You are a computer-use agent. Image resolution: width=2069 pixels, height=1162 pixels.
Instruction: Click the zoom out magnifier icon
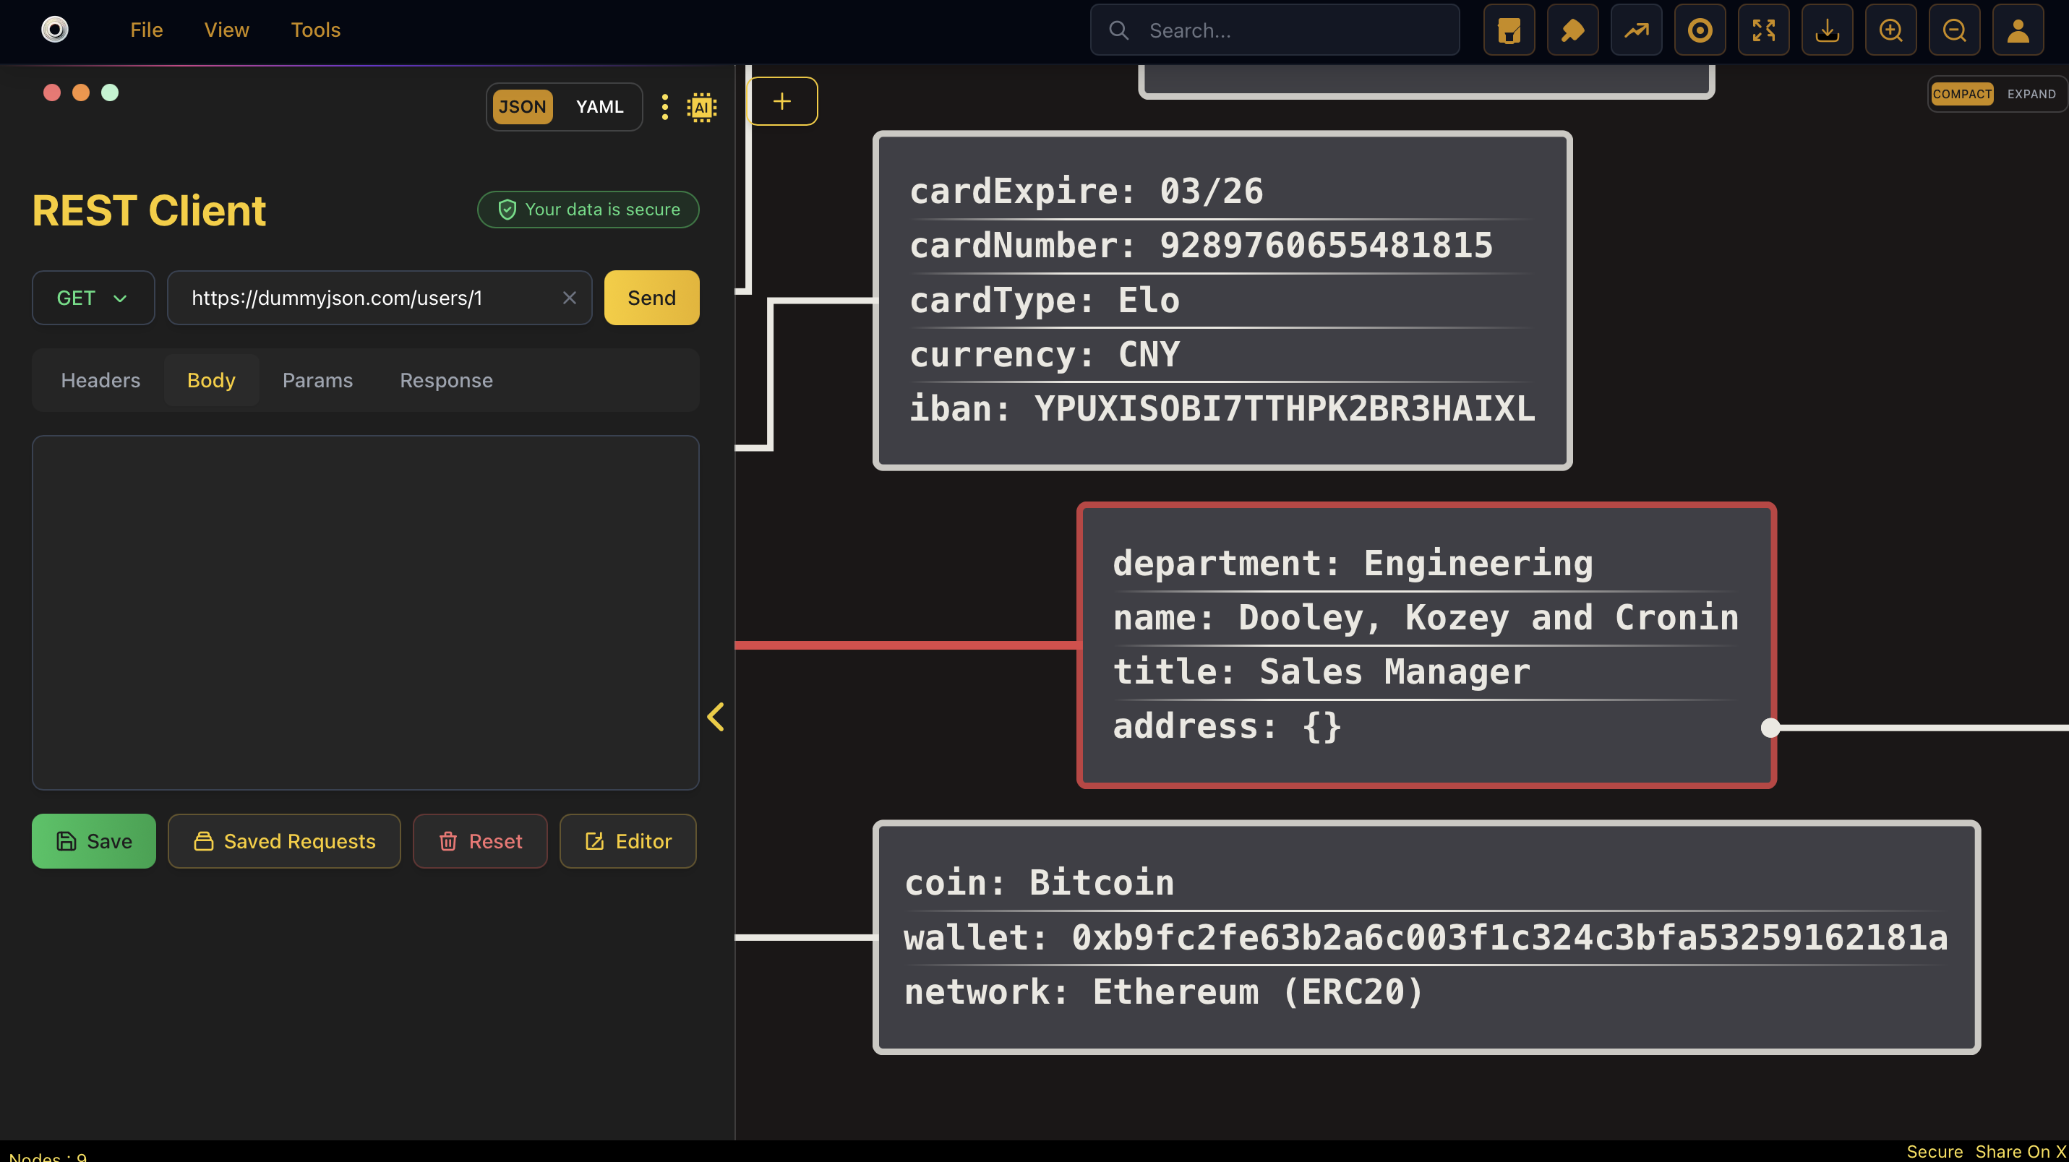coord(1954,30)
